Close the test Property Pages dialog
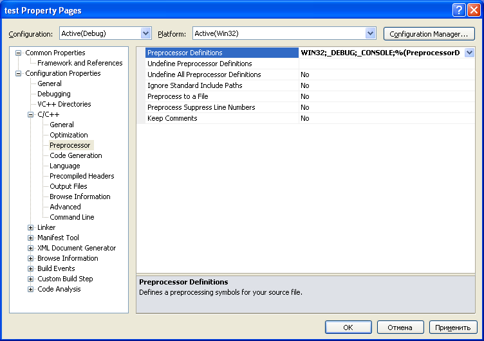Screen dimensions: 484x341 [x=474, y=10]
